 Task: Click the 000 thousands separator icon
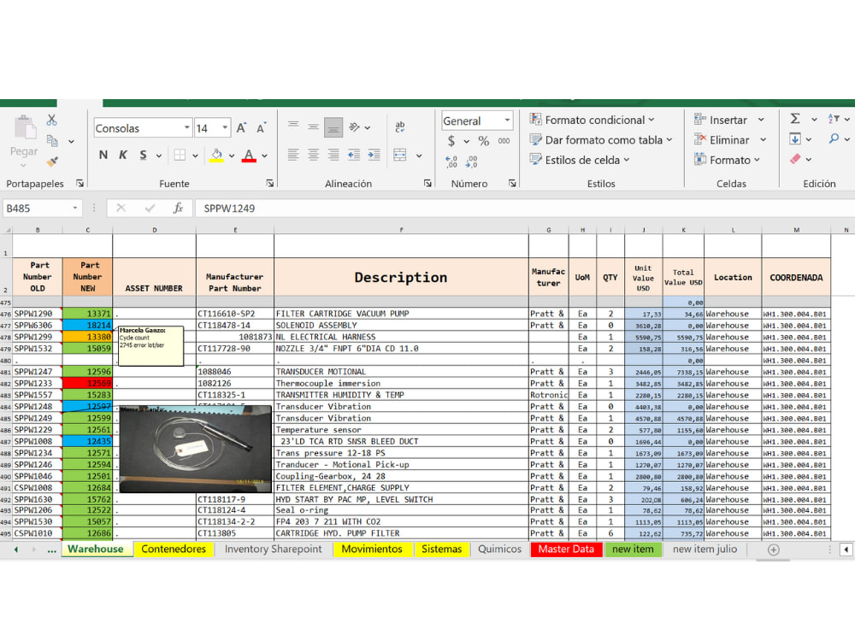[504, 141]
